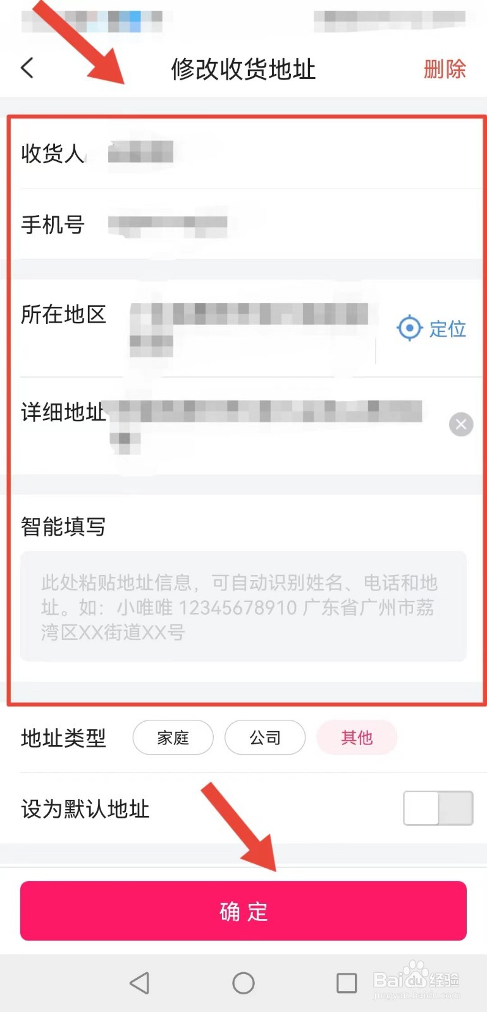Tap the 定位 text label
This screenshot has height=1012, width=487.
tap(448, 328)
